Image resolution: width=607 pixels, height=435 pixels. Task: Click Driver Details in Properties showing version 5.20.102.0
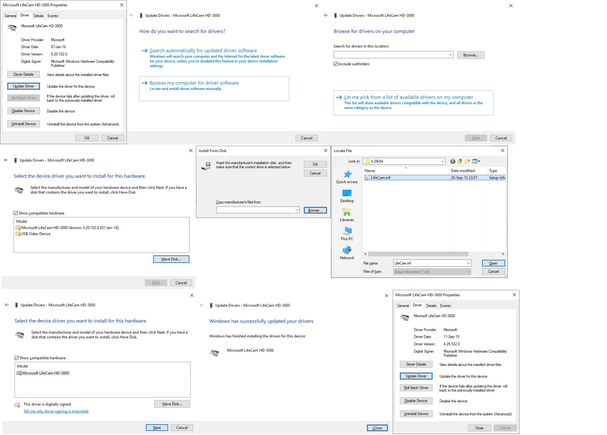click(23, 74)
